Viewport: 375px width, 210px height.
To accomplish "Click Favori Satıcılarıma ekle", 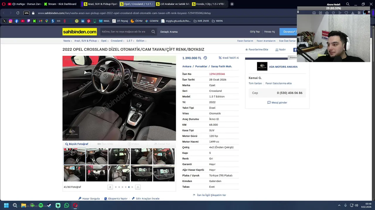I will coord(278,83).
